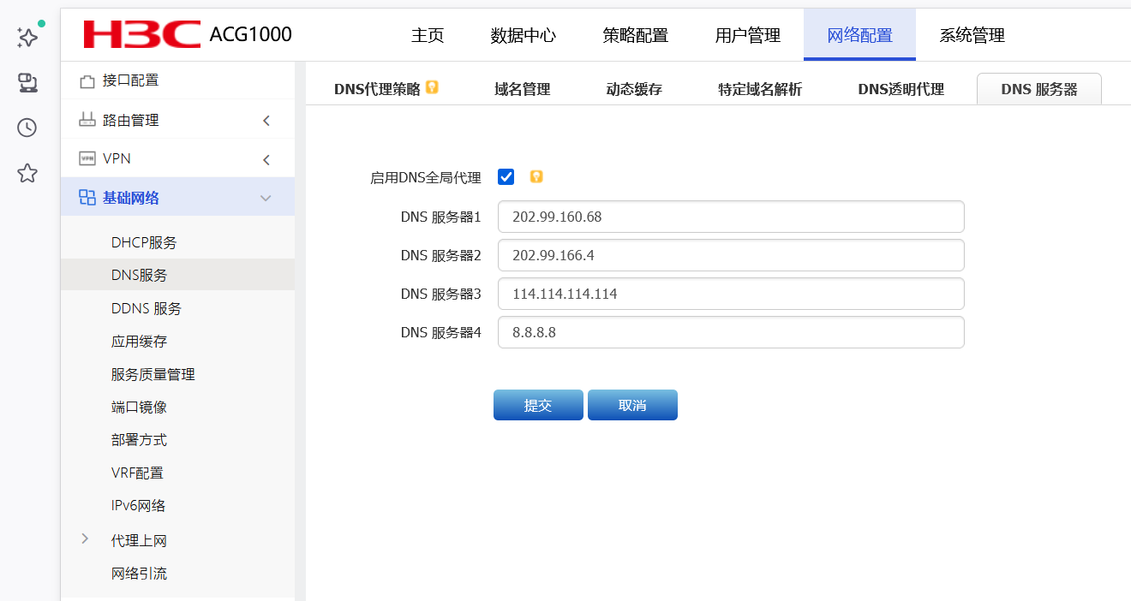Open the DNS透明代理 tab

tap(901, 89)
